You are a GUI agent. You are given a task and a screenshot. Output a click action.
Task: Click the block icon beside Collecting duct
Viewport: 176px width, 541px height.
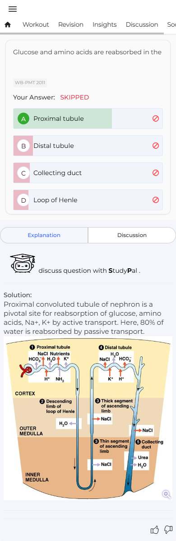(155, 173)
